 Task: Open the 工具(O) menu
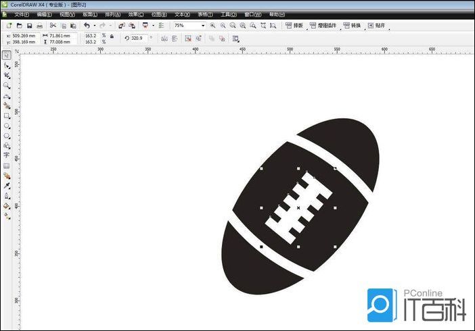click(x=229, y=14)
